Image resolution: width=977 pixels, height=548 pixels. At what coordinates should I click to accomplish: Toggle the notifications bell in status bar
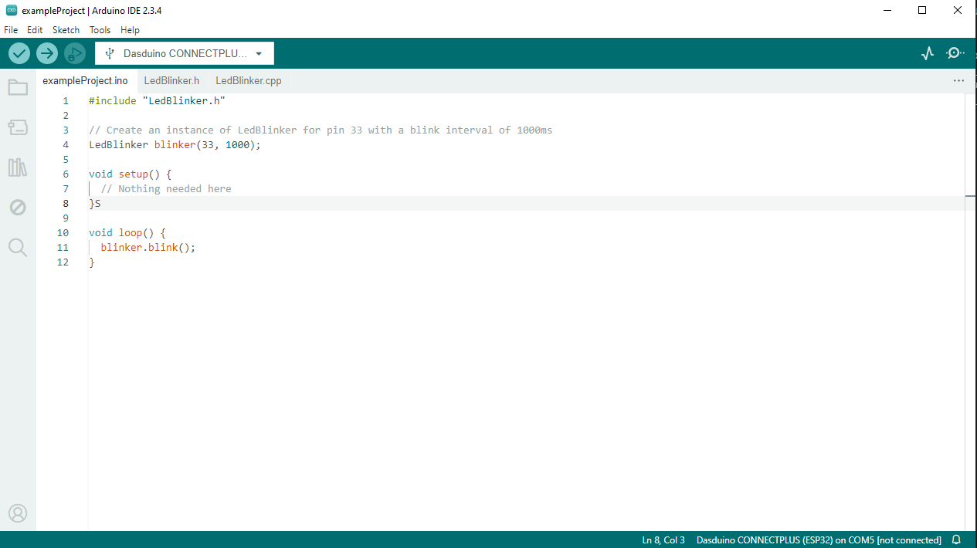(x=956, y=540)
